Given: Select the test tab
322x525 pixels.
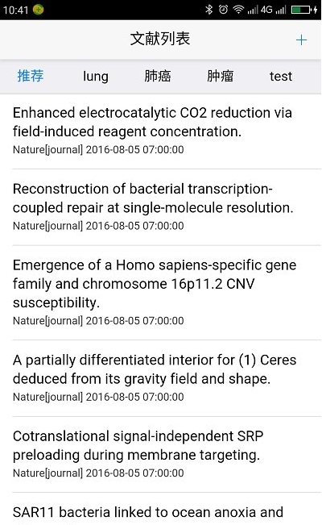Looking at the screenshot, I should pyautogui.click(x=281, y=77).
